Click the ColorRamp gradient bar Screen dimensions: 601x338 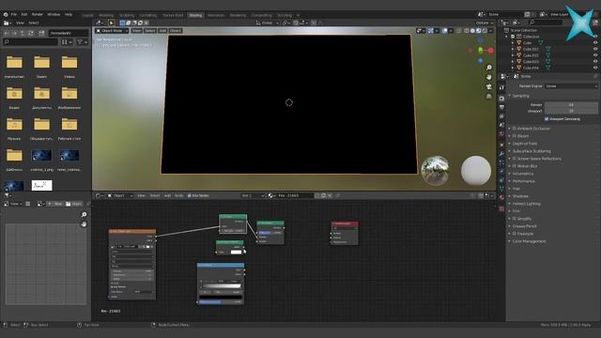(x=222, y=285)
